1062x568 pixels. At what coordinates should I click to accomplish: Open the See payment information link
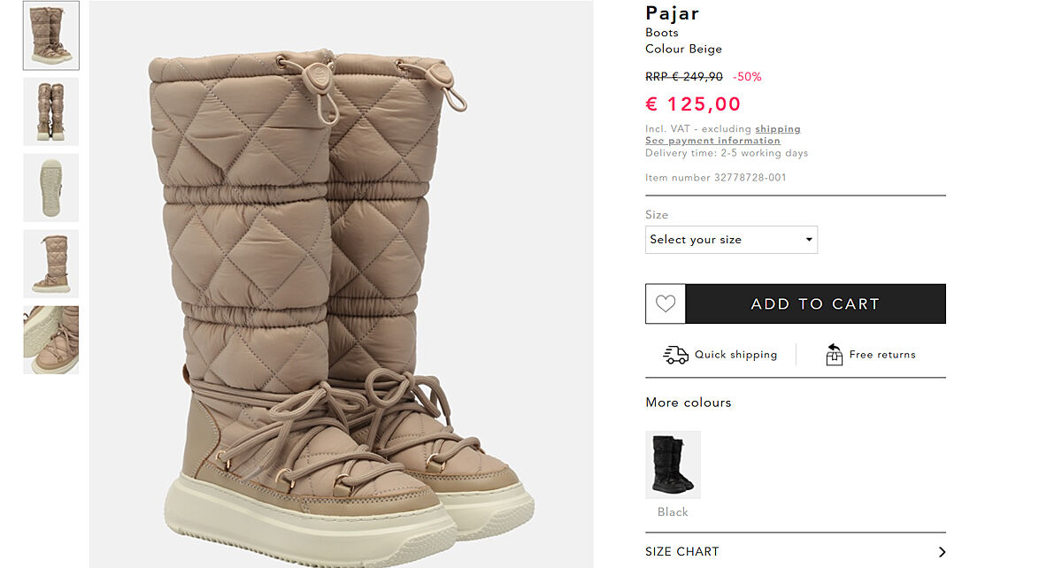pyautogui.click(x=712, y=141)
